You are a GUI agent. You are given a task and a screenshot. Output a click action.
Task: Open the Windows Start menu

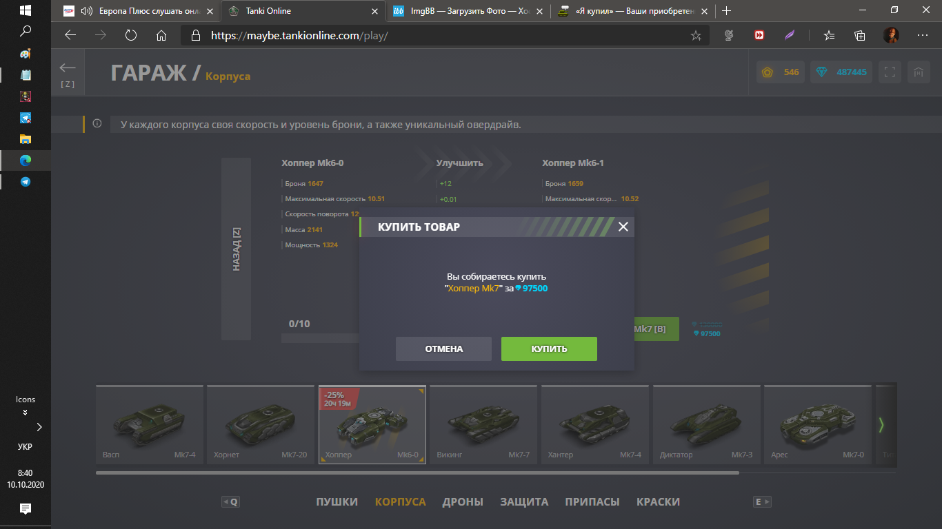[x=26, y=11]
